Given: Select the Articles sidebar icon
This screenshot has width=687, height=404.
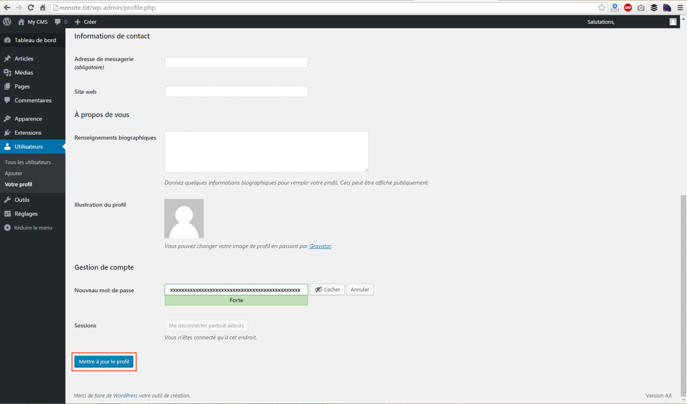Looking at the screenshot, I should 7,58.
